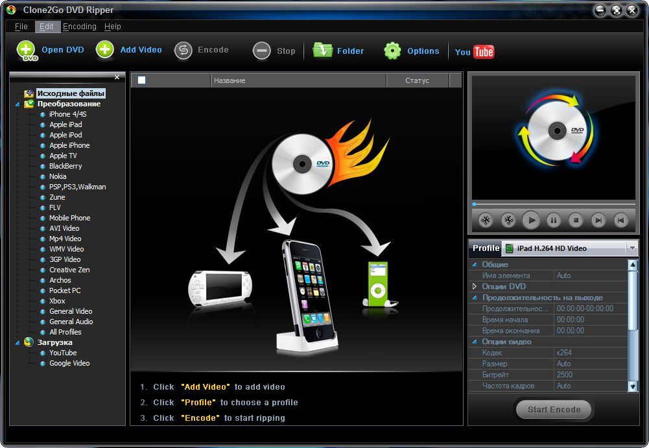Select Google Video download item
Image resolution: width=649 pixels, height=448 pixels.
point(69,363)
